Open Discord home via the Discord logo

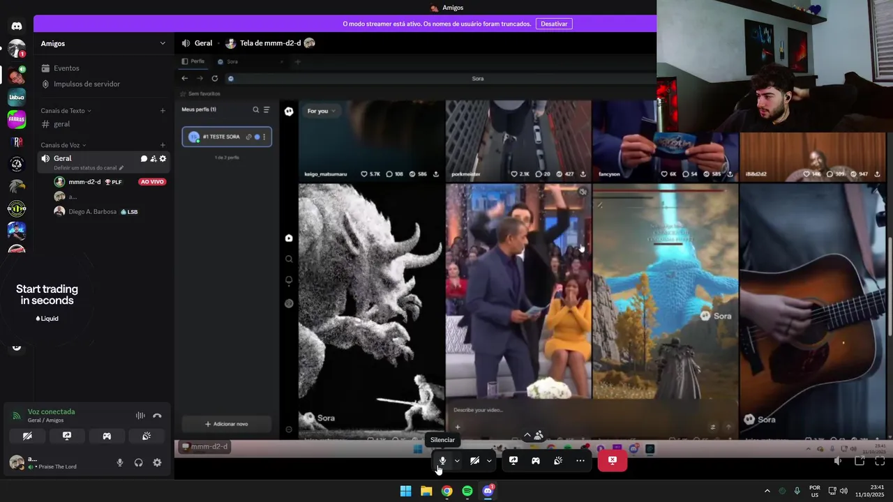17,26
